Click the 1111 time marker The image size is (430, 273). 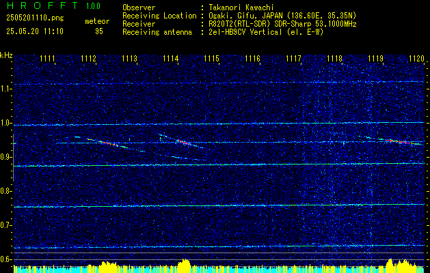point(47,58)
